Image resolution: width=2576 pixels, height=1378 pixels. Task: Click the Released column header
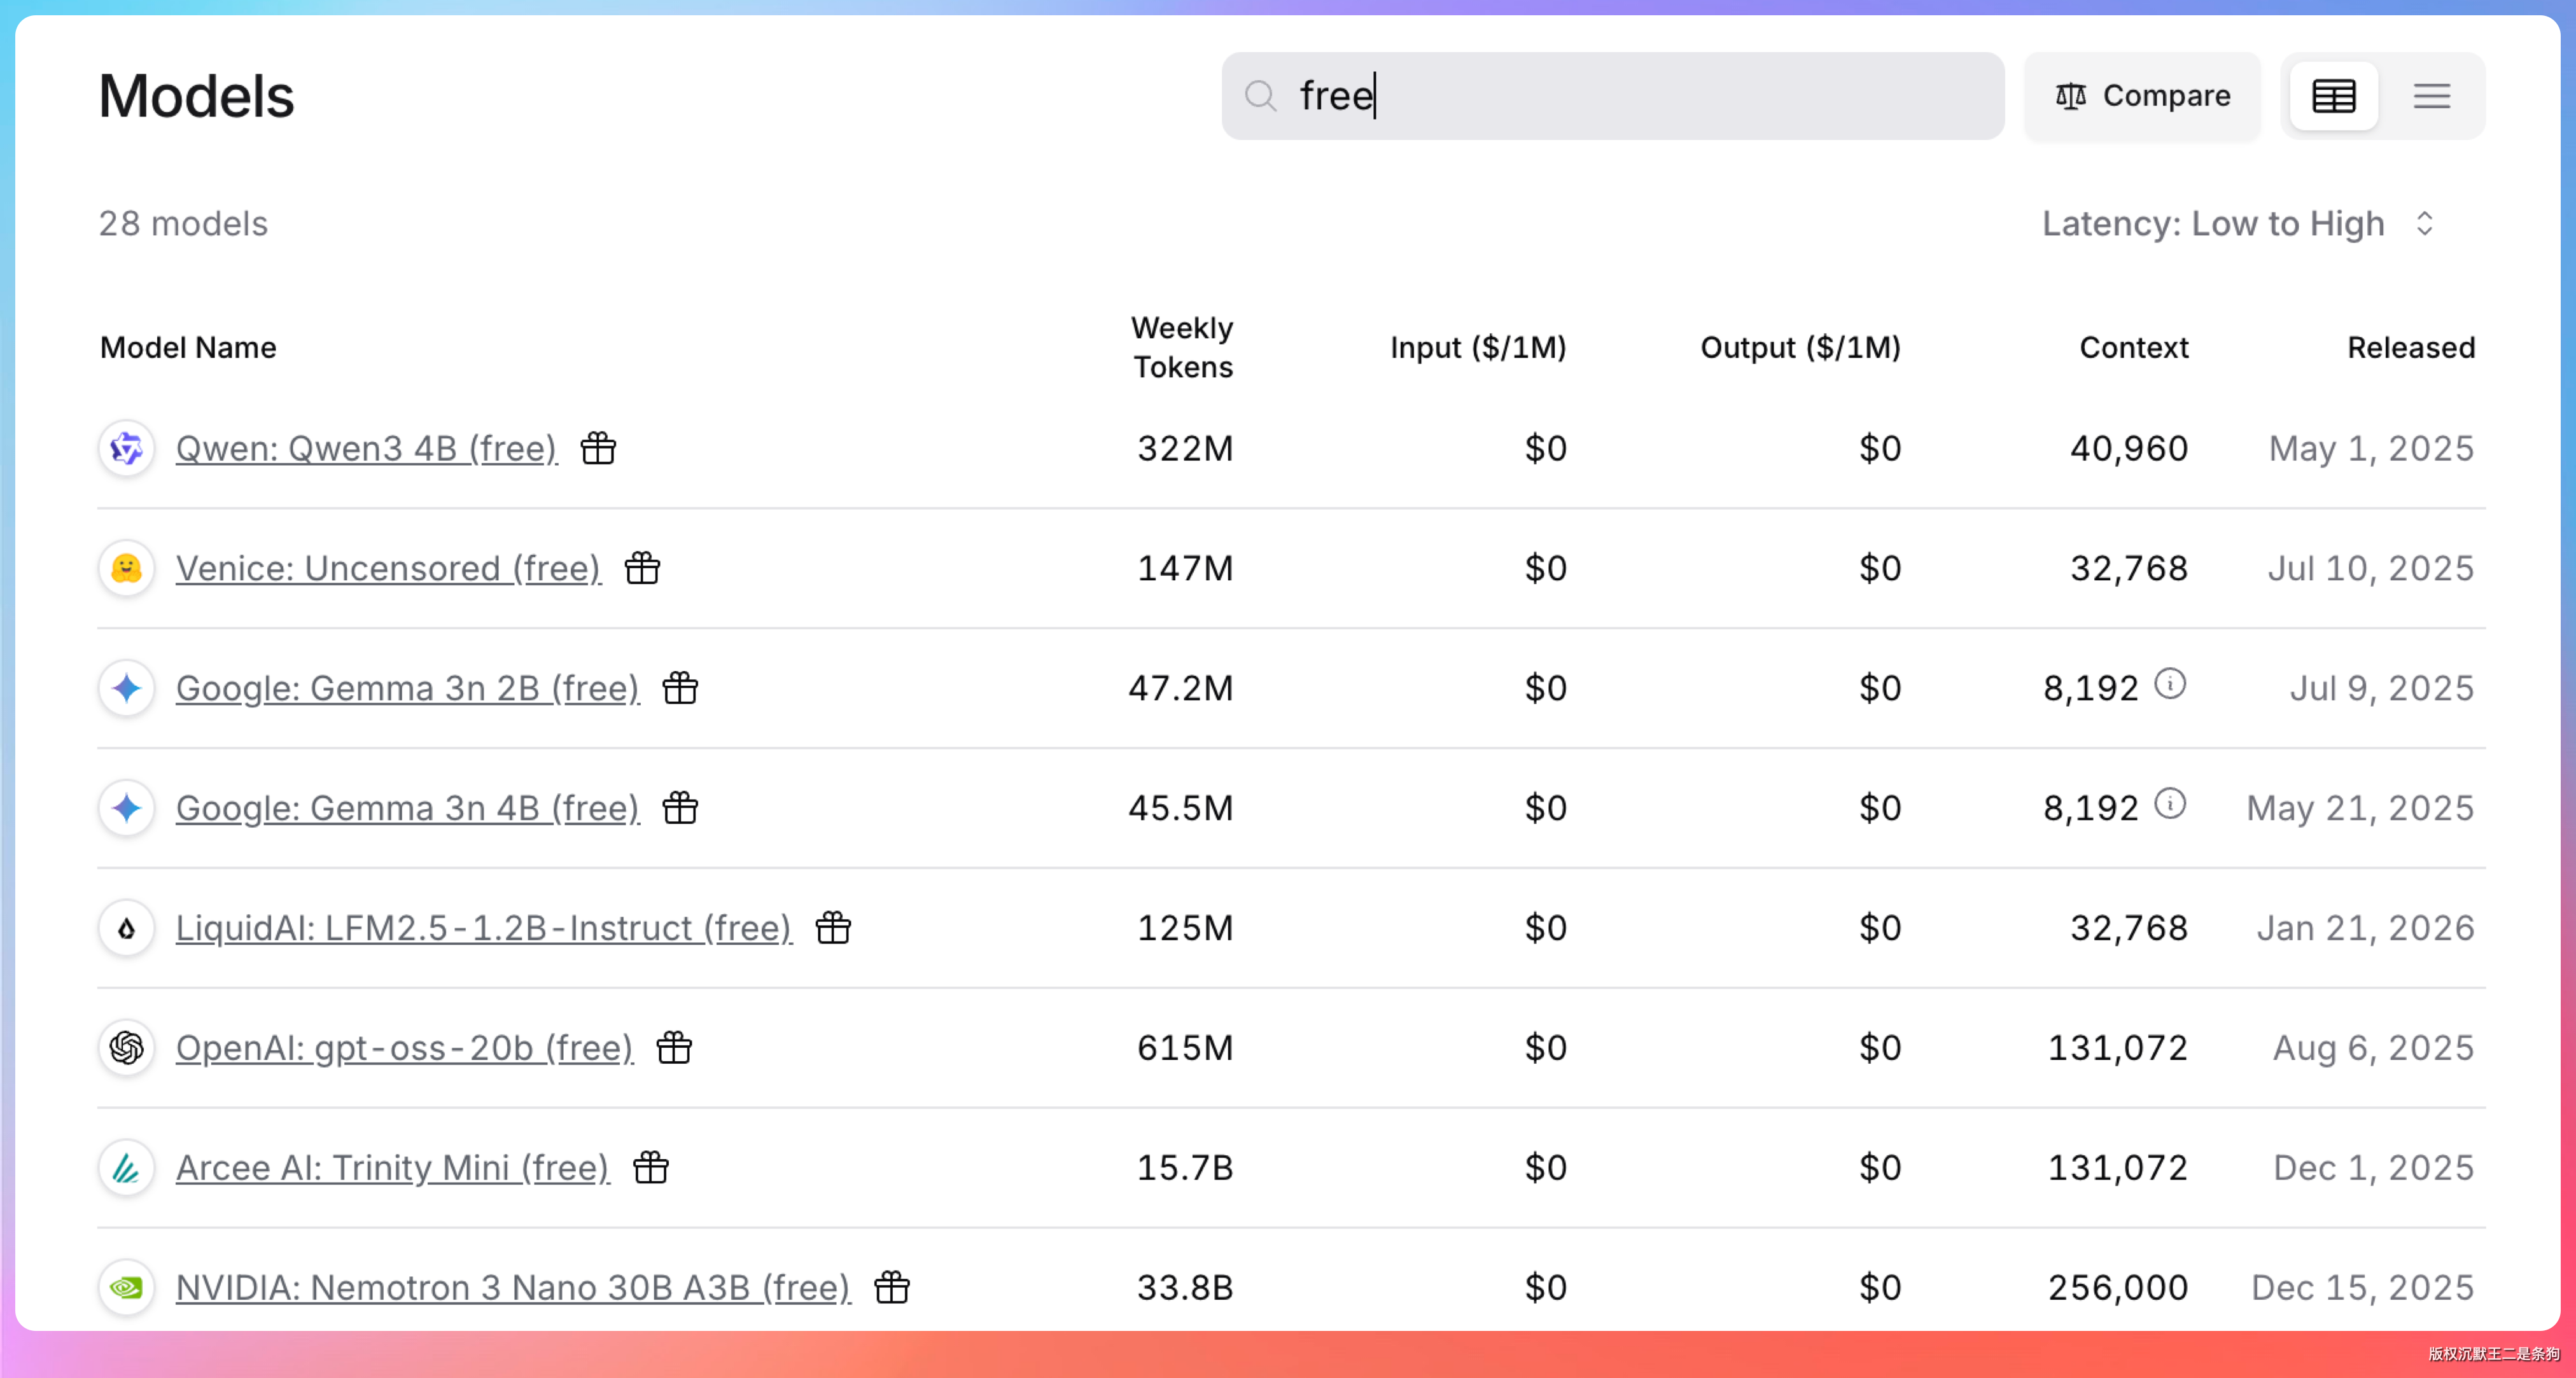click(2410, 347)
